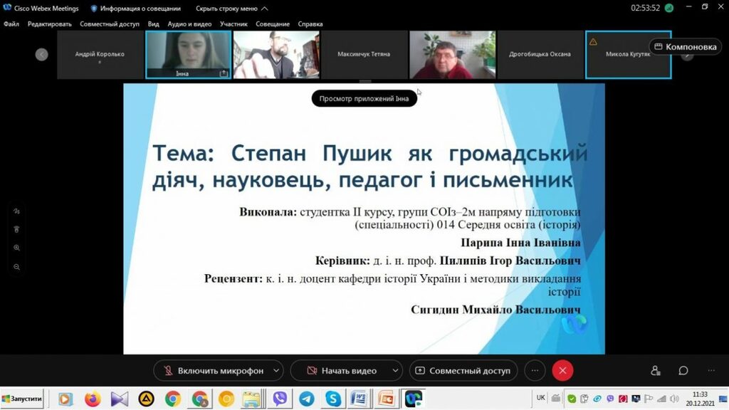This screenshot has height=410, width=729.
Task: Open the Аудио и видео menu
Action: coord(189,24)
